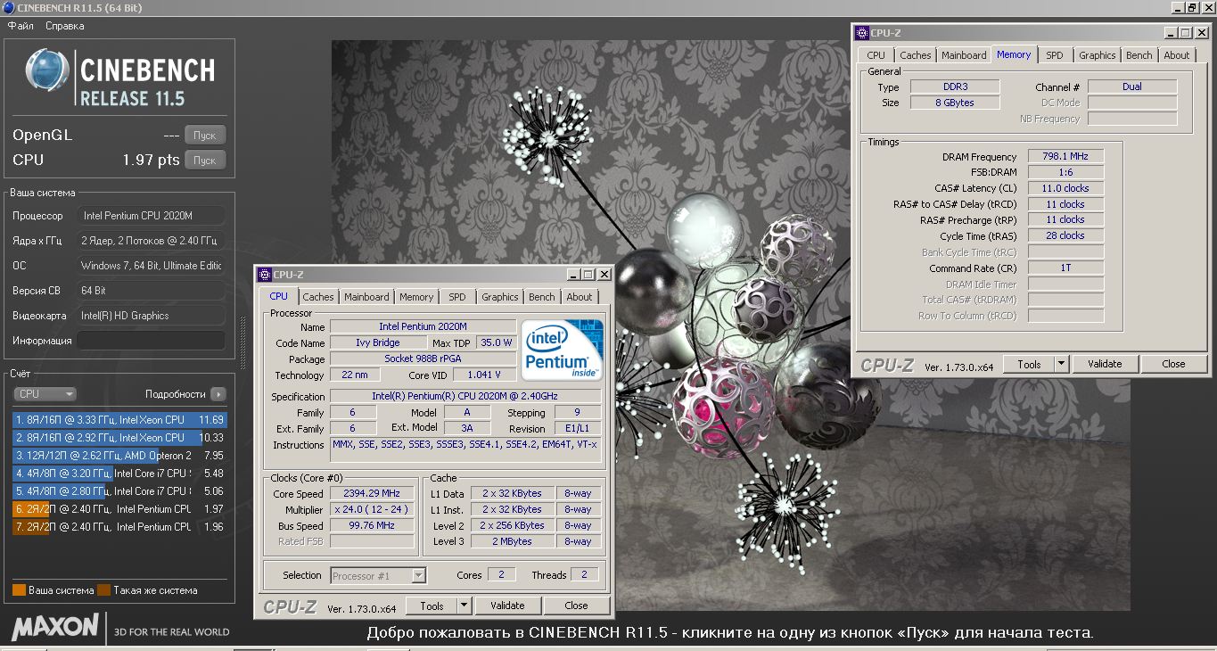Select the 8Я/16П 2.92 ГГц Xeon ranking row
This screenshot has height=651, width=1217.
click(x=119, y=437)
